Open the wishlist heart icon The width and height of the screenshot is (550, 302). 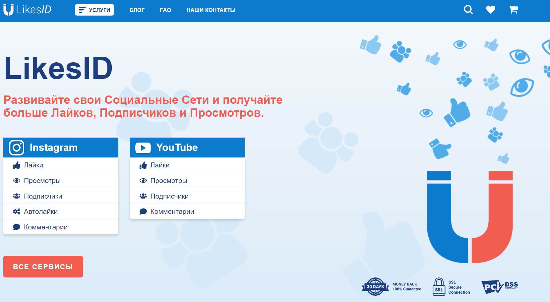491,10
